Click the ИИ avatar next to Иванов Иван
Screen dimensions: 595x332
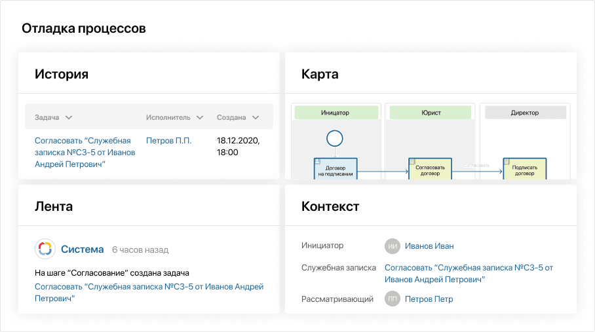[393, 246]
